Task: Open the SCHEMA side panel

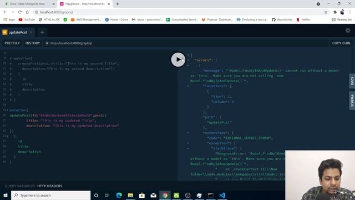Action: coord(352,101)
